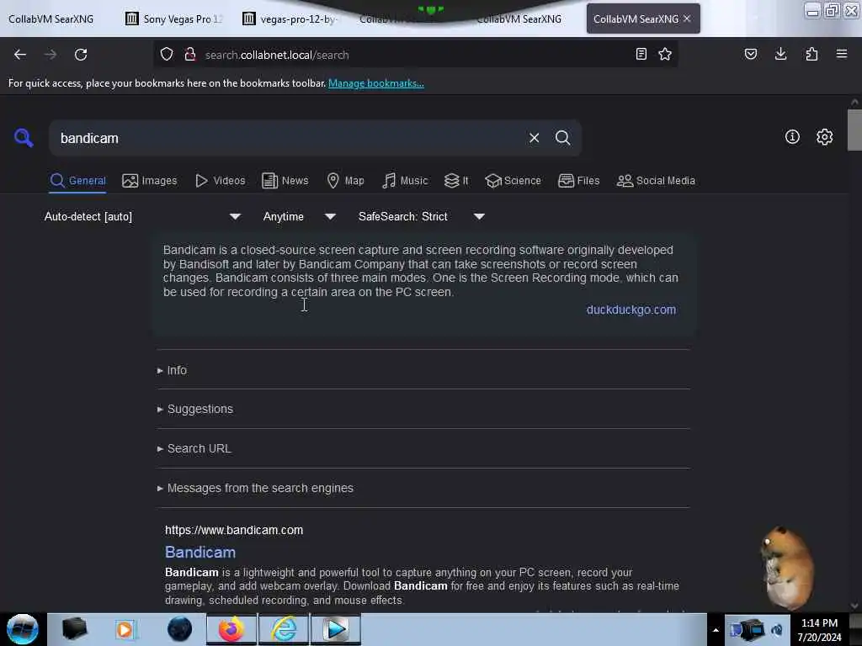Toggle reader view icon in address bar
The image size is (862, 646).
click(x=641, y=55)
